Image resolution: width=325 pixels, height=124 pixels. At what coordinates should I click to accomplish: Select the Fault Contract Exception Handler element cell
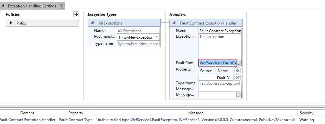tap(27, 120)
